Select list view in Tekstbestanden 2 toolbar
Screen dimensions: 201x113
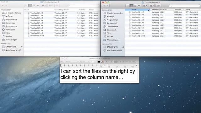click(x=131, y=6)
